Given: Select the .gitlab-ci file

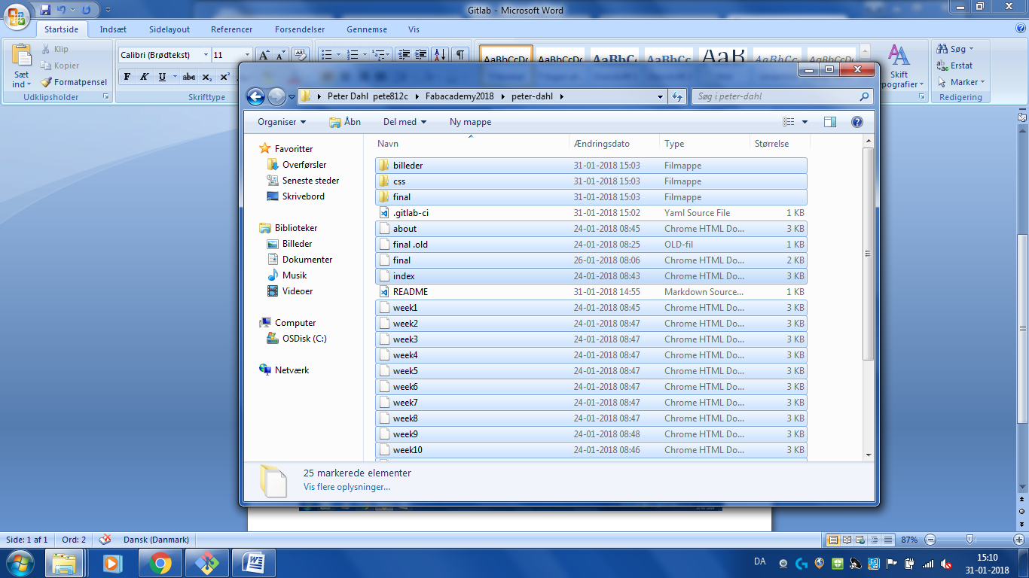Looking at the screenshot, I should click(591, 213).
